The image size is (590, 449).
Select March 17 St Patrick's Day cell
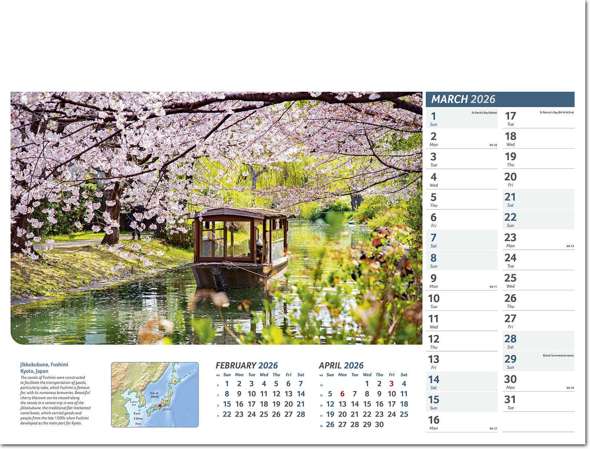point(538,119)
